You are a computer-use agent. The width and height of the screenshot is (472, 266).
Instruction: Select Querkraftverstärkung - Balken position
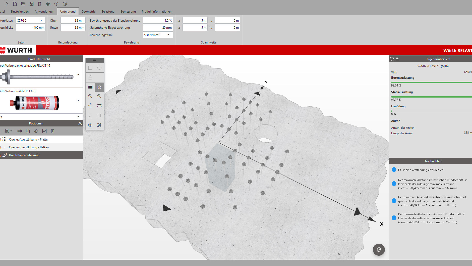tap(41, 147)
